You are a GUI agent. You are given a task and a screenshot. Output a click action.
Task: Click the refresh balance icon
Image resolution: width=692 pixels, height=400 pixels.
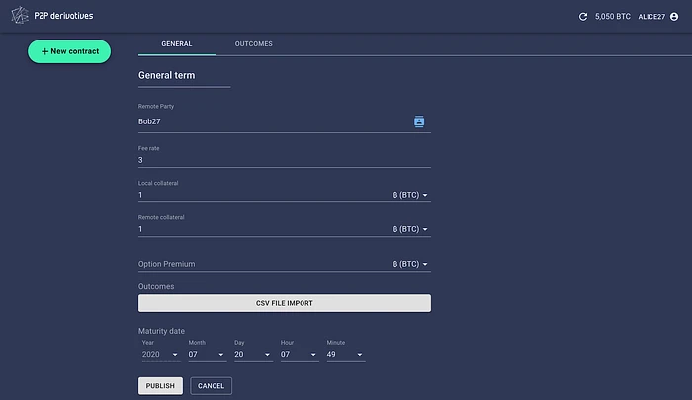[582, 17]
